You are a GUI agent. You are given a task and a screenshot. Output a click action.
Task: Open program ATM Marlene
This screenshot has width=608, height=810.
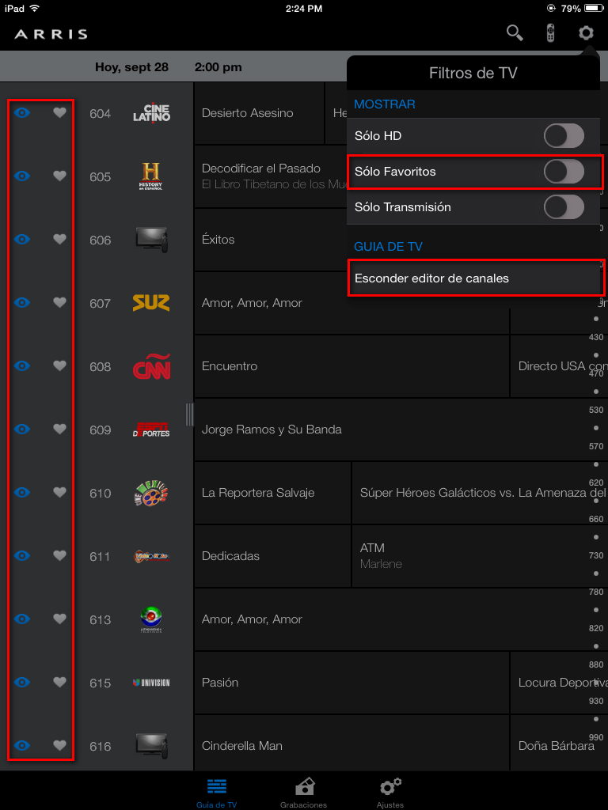click(481, 556)
